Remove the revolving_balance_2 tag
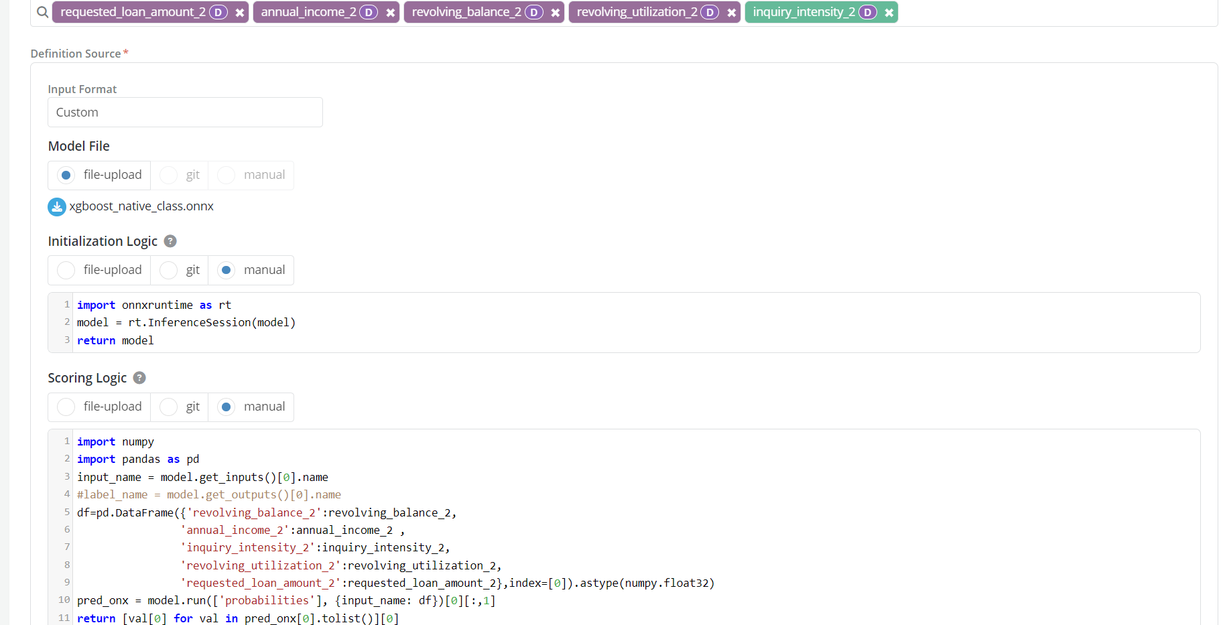1225x625 pixels. tap(556, 13)
